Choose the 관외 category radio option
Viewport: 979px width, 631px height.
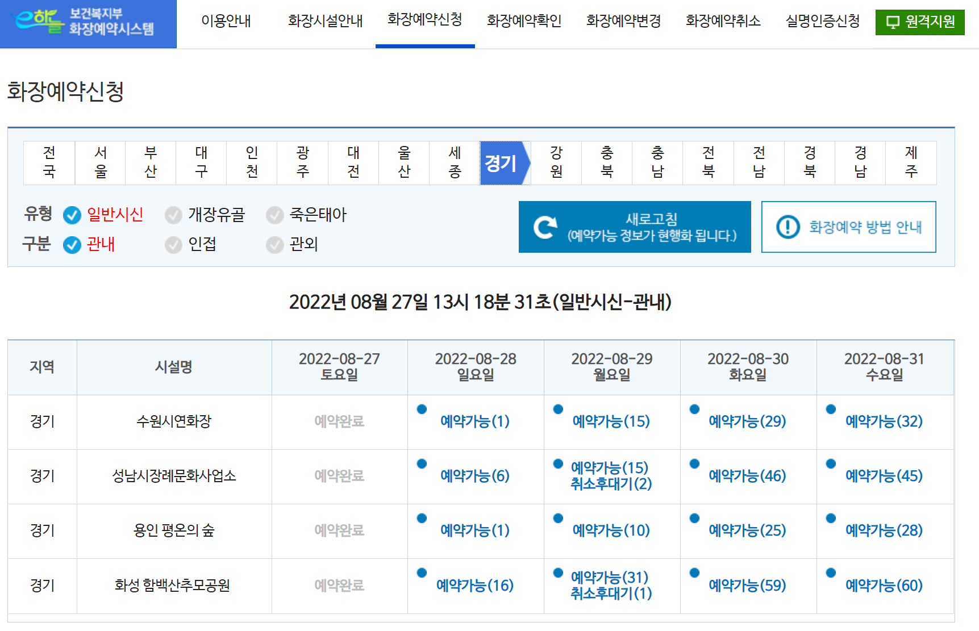(275, 245)
